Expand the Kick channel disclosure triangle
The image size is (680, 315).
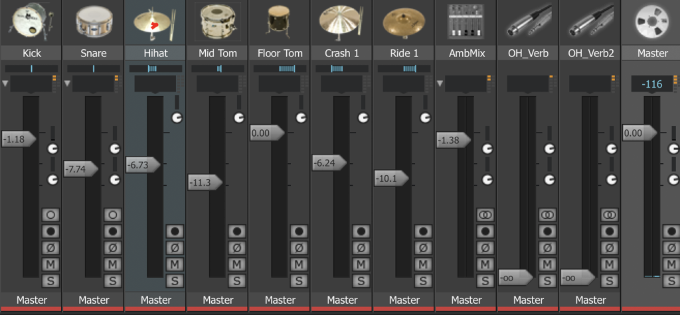(x=6, y=83)
